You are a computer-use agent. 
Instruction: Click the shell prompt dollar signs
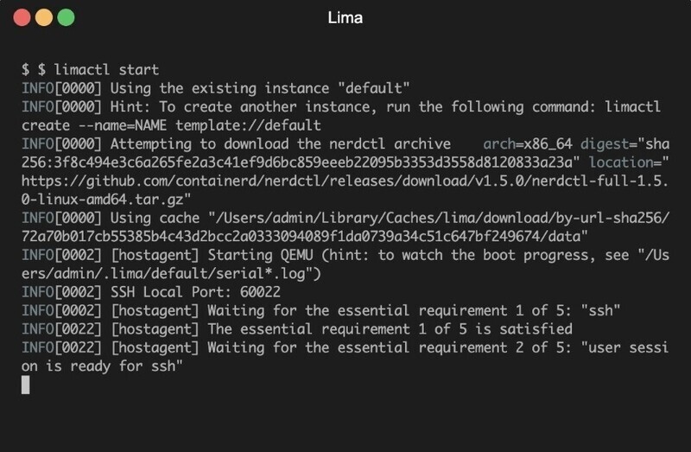(x=34, y=68)
